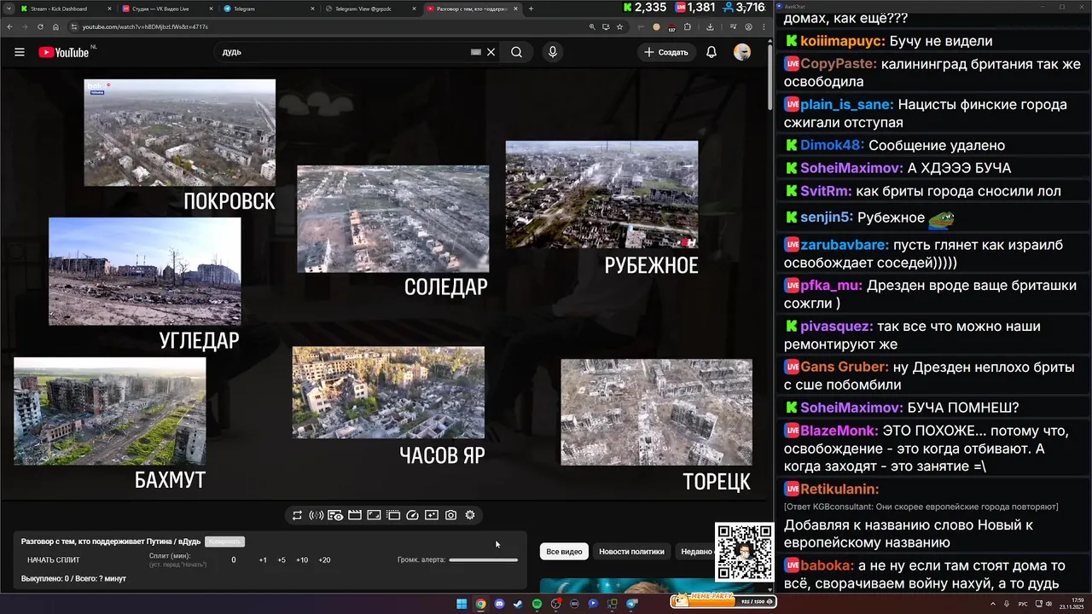This screenshot has height=614, width=1092.
Task: Open Discord from the taskbar
Action: (499, 604)
